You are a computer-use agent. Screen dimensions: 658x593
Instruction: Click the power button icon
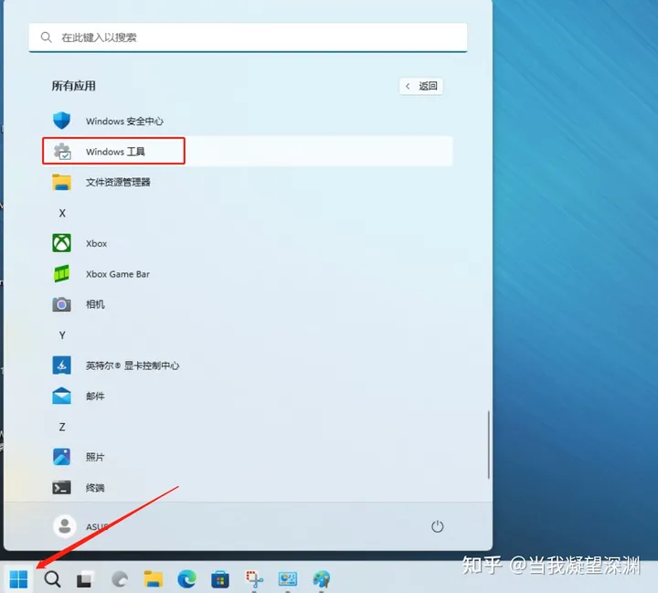(437, 526)
